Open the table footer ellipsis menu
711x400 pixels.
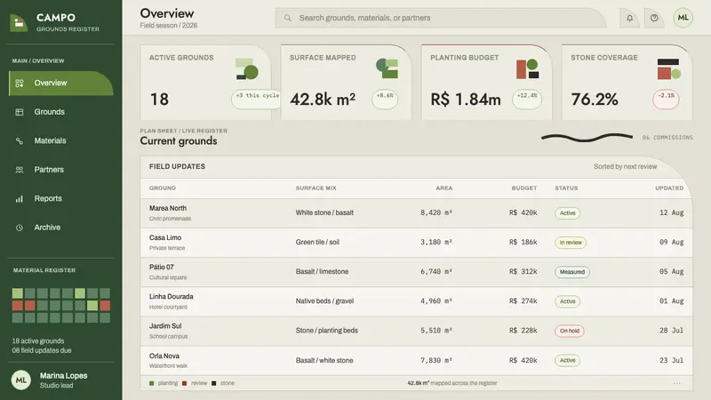[x=677, y=384]
